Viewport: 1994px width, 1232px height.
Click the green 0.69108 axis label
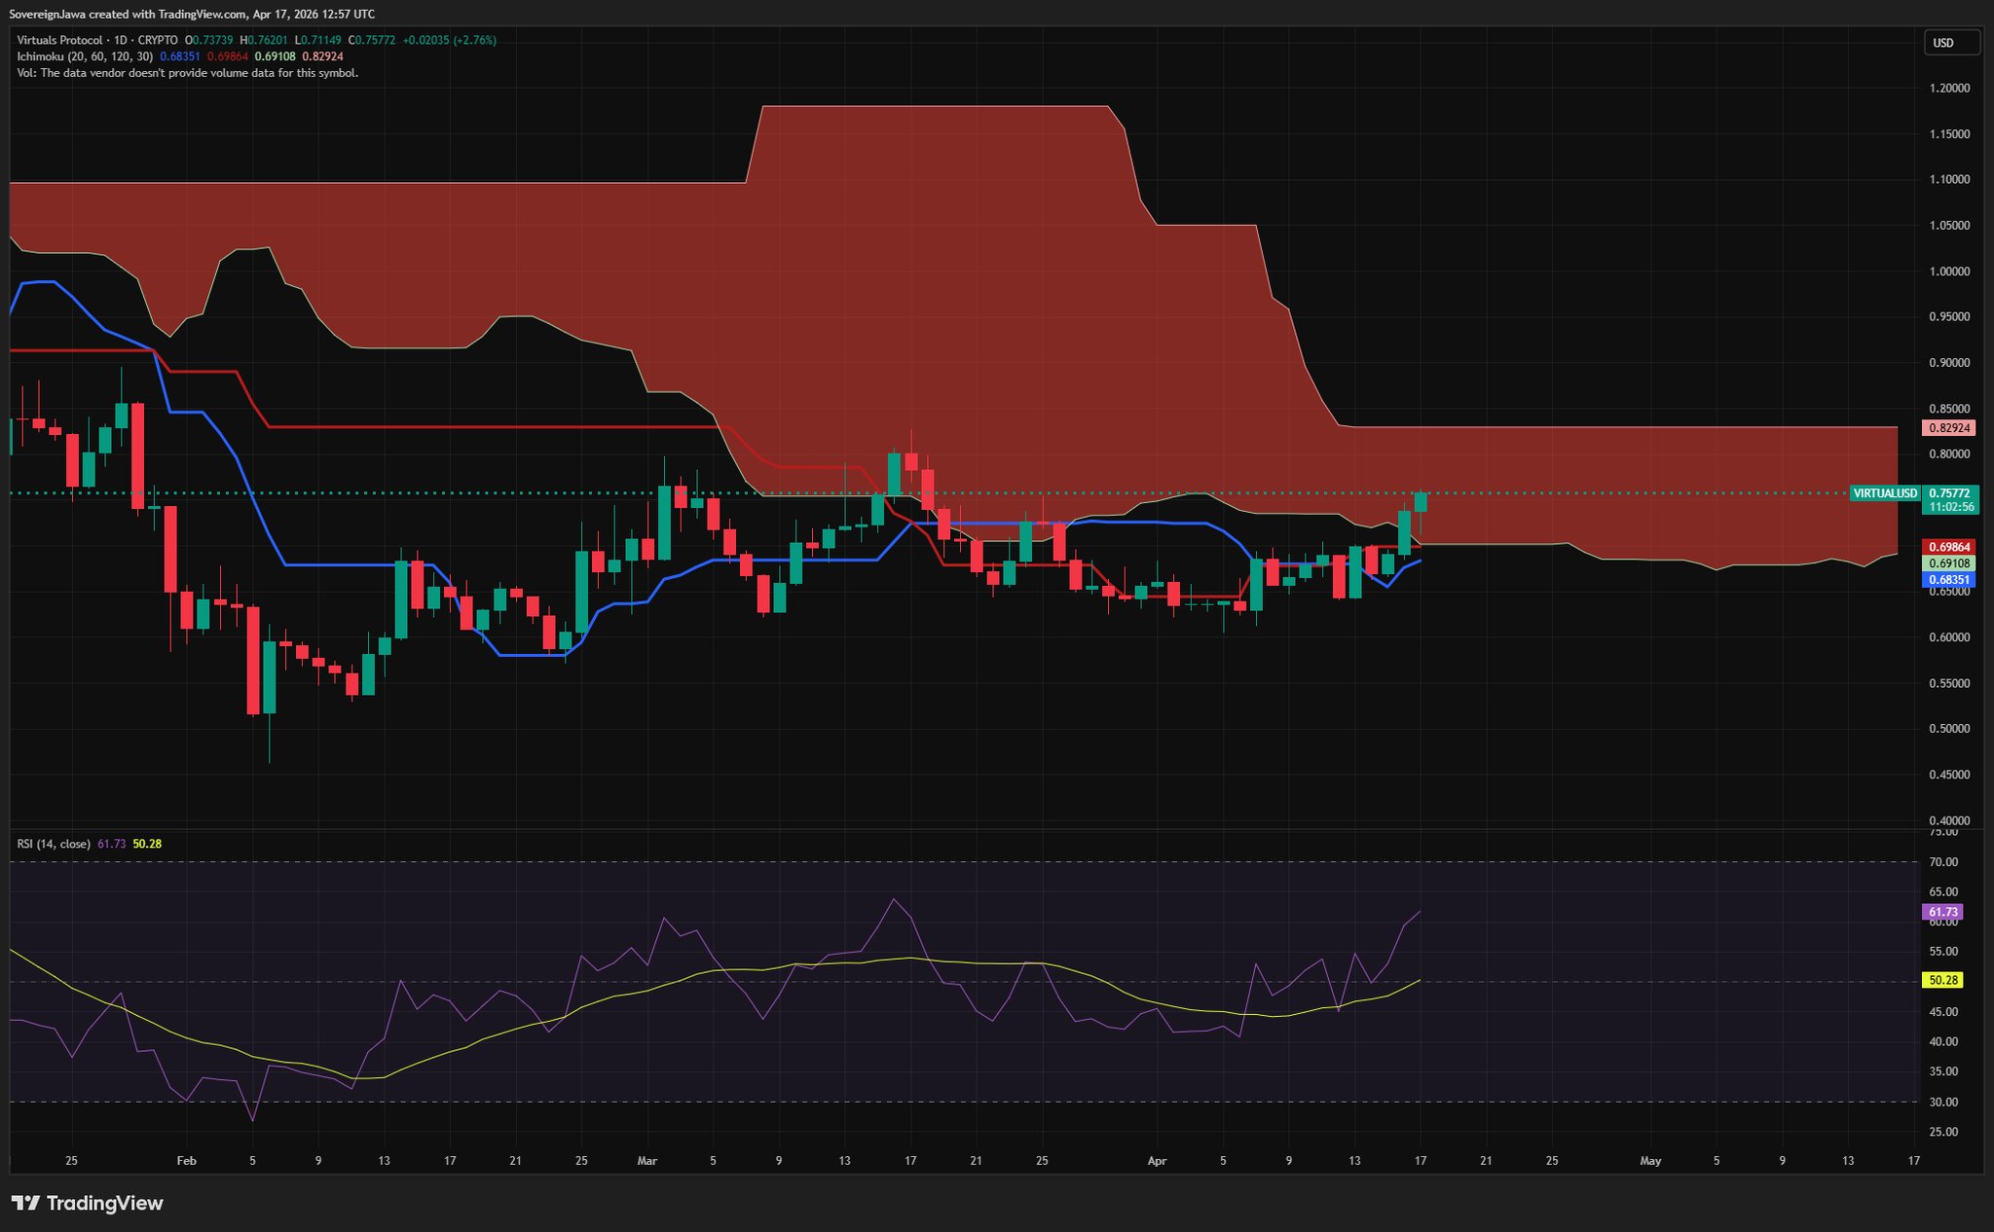point(1946,563)
